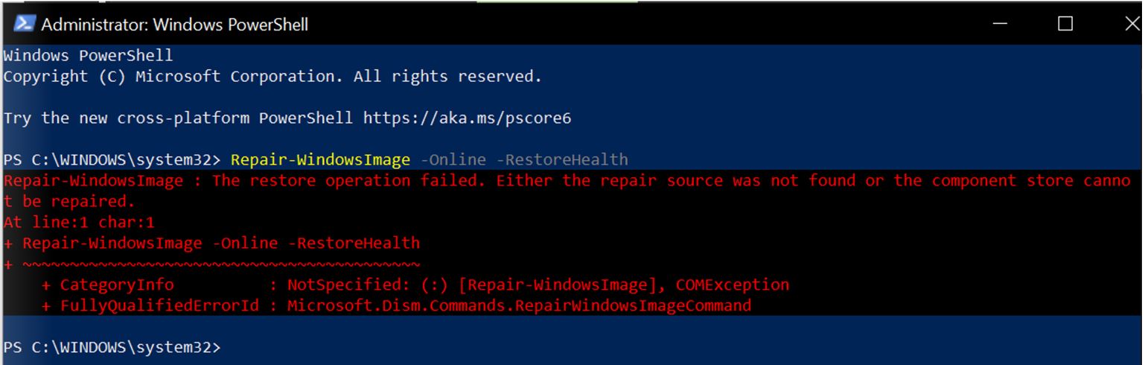Click the 'Administrator: Windows PowerShell' title text

pyautogui.click(x=175, y=25)
